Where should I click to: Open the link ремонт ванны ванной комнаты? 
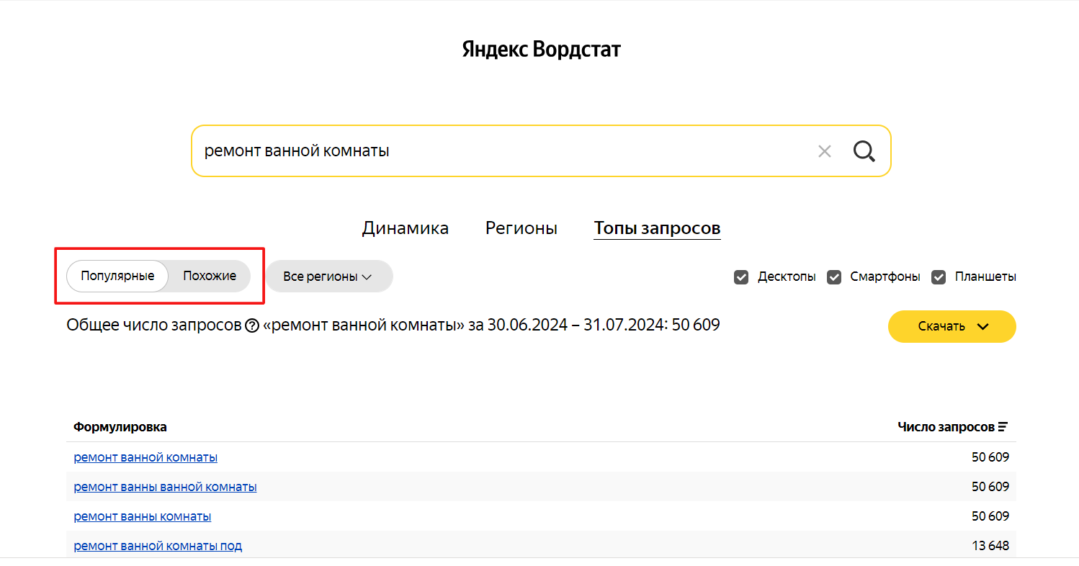165,487
